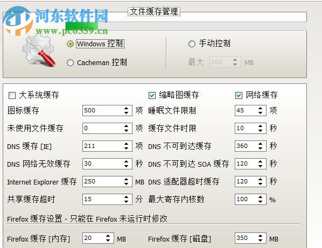Click the 图标缓存 value field showing 500
This screenshot has width=322, height=248.
(x=107, y=111)
